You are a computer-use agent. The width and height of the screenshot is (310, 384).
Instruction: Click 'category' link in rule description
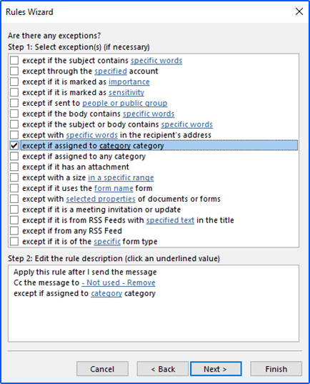click(106, 293)
